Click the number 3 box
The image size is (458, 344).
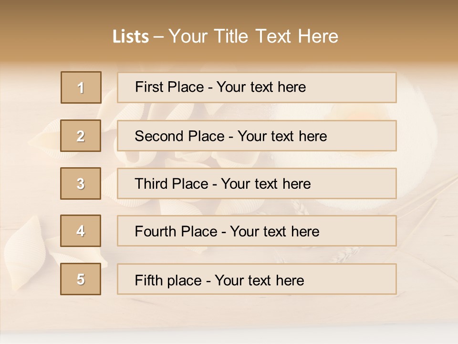pos(81,183)
